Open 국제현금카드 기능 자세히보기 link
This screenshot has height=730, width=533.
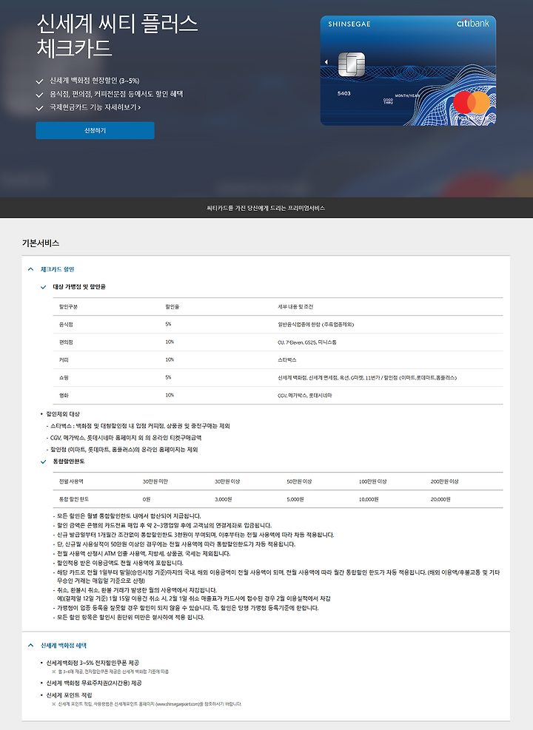95,107
